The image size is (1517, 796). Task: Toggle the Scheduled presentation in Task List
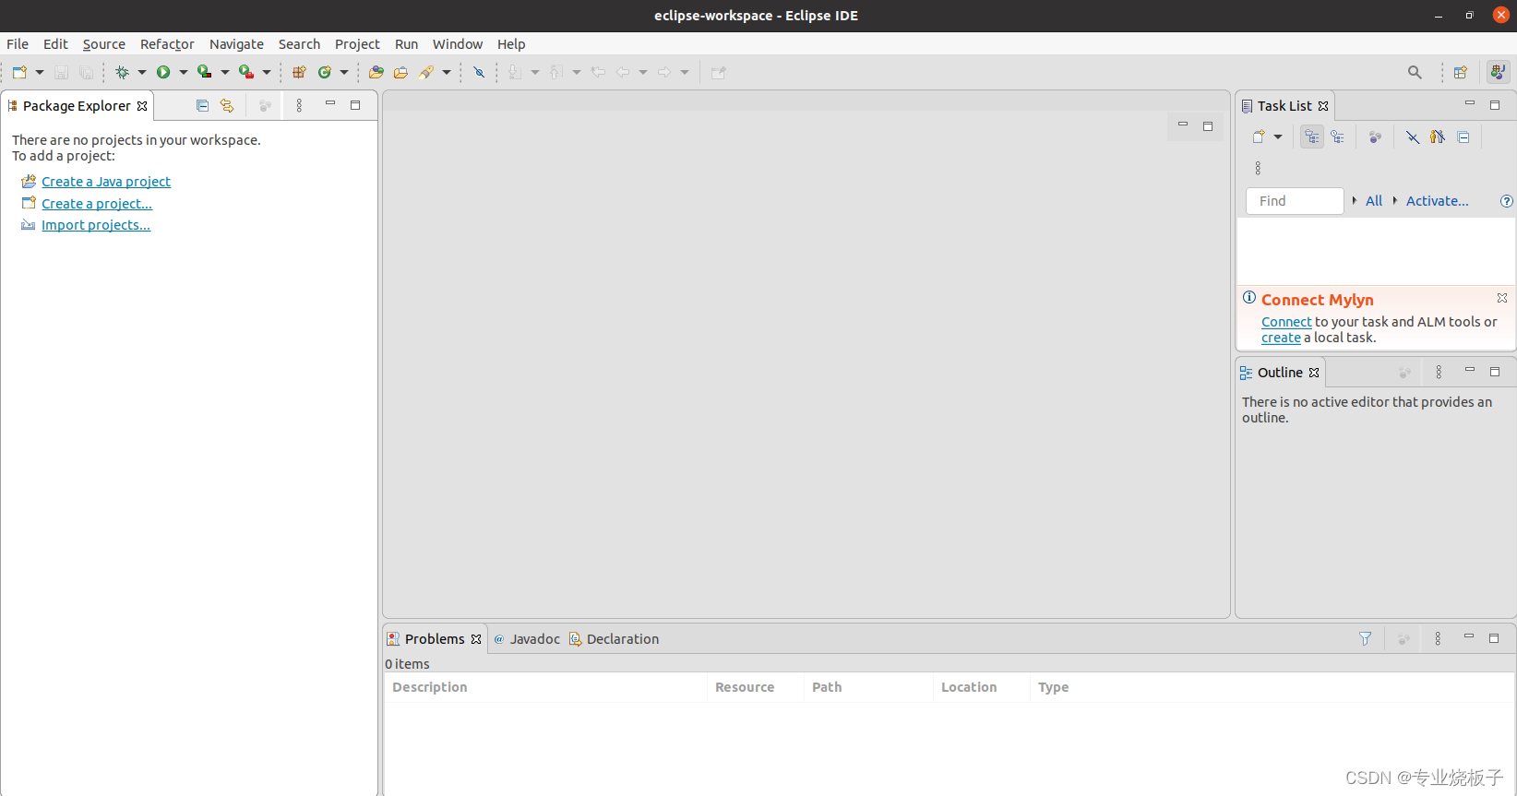(x=1338, y=137)
